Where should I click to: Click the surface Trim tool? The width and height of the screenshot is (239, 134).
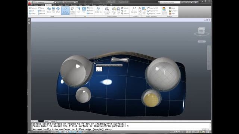(84, 10)
